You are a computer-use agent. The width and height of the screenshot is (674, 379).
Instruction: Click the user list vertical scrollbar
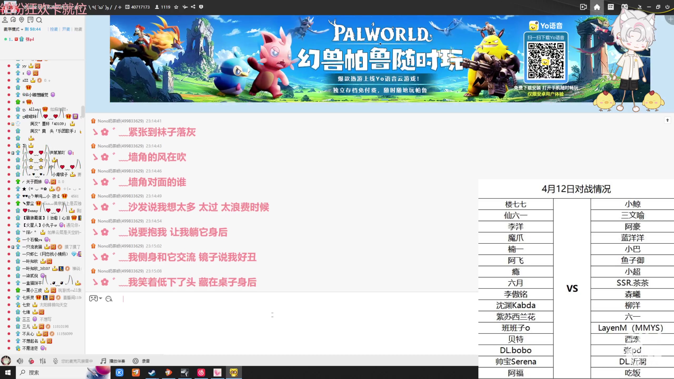tap(83, 112)
